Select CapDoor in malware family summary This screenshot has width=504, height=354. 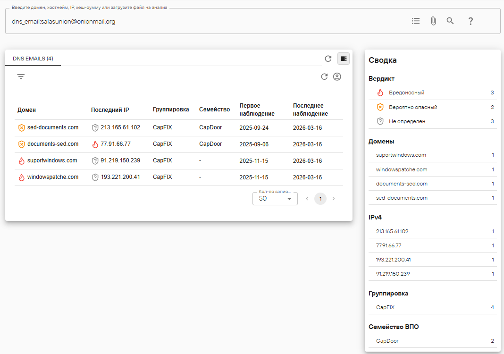pos(387,341)
